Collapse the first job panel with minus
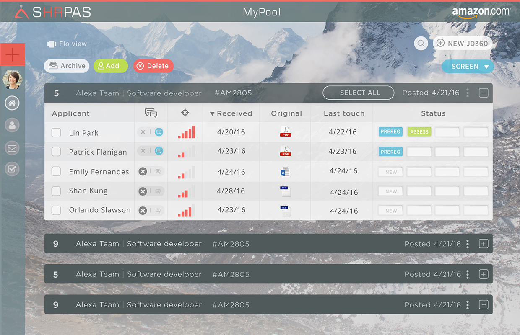 pyautogui.click(x=484, y=93)
